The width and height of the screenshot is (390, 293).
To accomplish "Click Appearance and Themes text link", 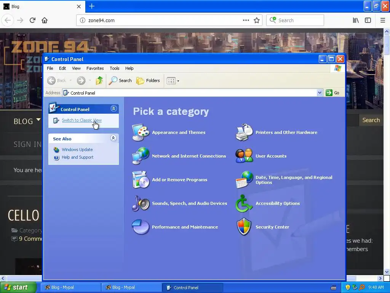I will [179, 132].
